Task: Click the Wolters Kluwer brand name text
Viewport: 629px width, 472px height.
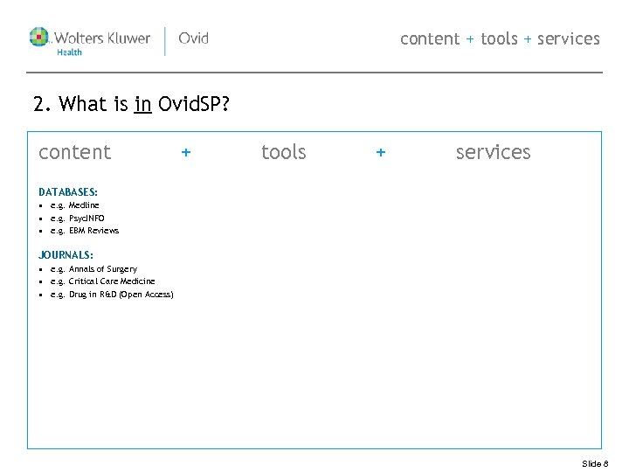Action: pos(102,38)
